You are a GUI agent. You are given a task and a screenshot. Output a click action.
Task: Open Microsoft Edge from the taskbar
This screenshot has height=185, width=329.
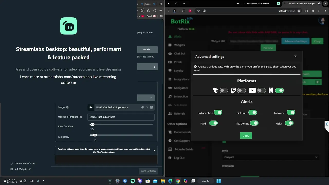pos(170,181)
